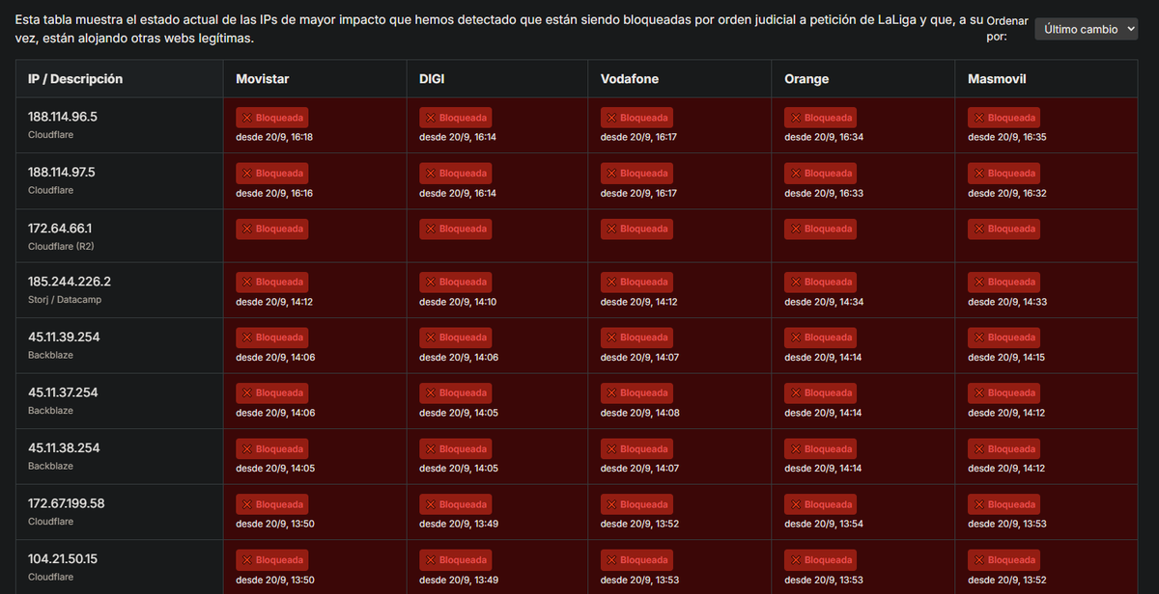Click the 'Ordenar por:' label
Screen dimensions: 1159x594
1007,28
